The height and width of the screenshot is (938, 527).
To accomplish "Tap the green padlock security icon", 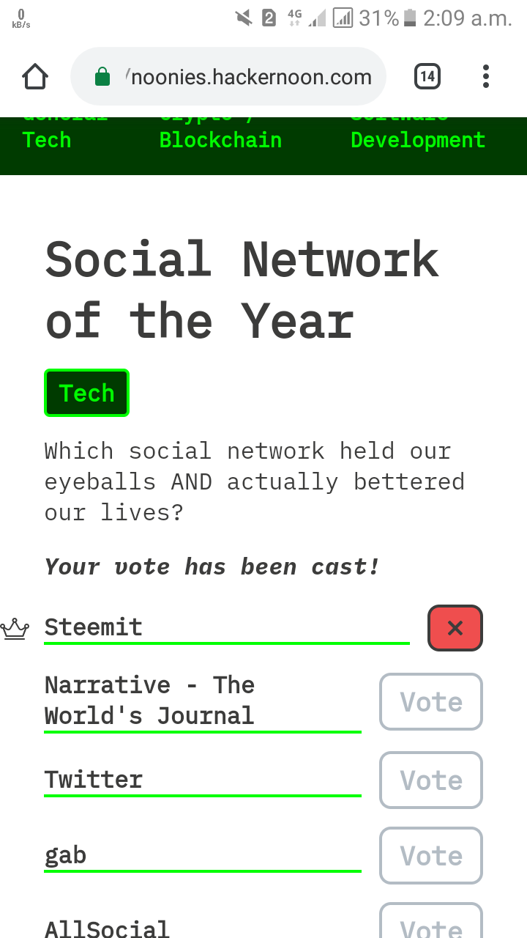I will (102, 77).
